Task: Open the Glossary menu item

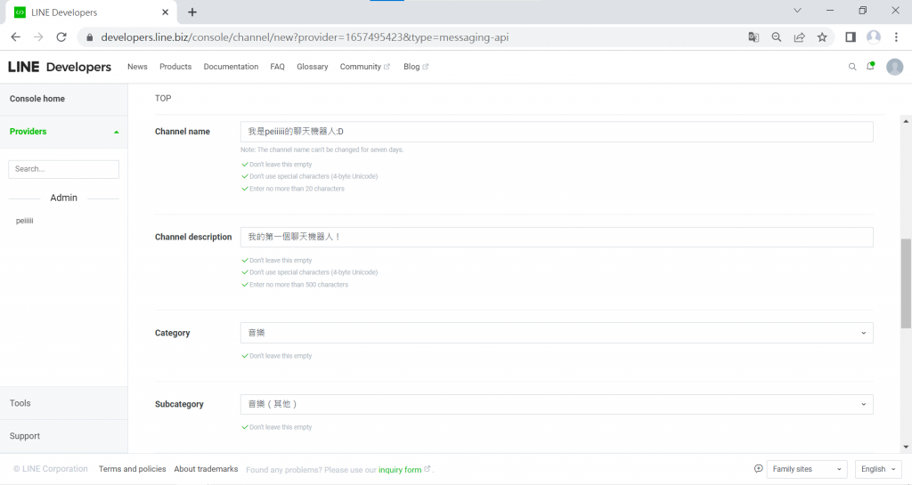Action: coord(313,67)
